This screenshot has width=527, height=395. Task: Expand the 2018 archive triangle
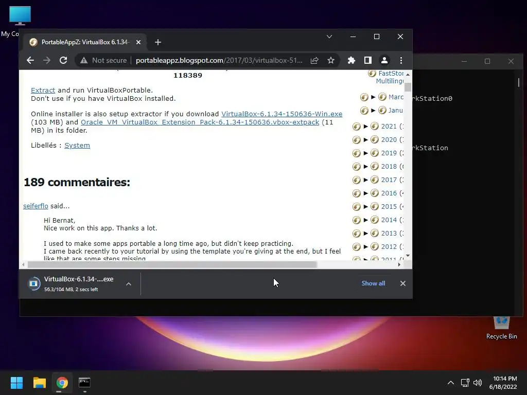[366, 167]
